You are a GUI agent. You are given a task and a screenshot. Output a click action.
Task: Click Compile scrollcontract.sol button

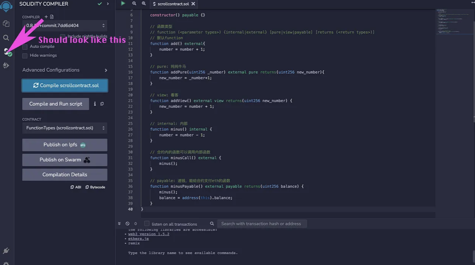pyautogui.click(x=65, y=85)
